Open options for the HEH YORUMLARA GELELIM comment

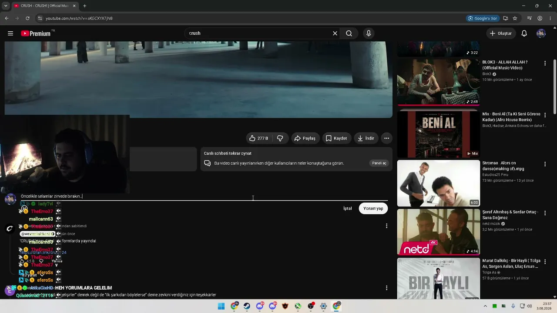point(386,288)
